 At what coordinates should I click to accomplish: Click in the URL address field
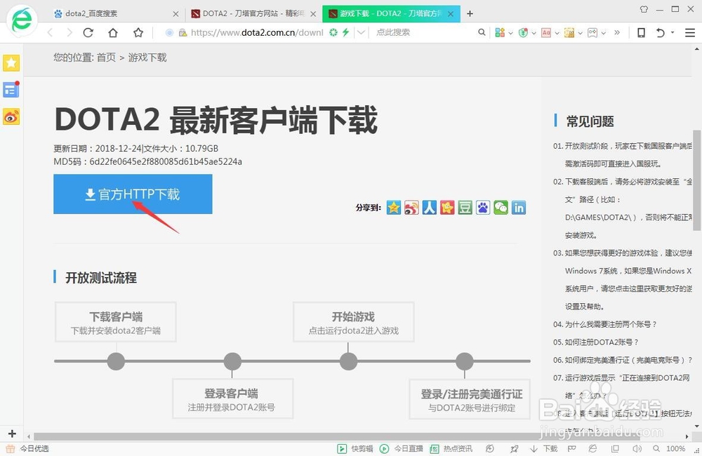pos(256,32)
